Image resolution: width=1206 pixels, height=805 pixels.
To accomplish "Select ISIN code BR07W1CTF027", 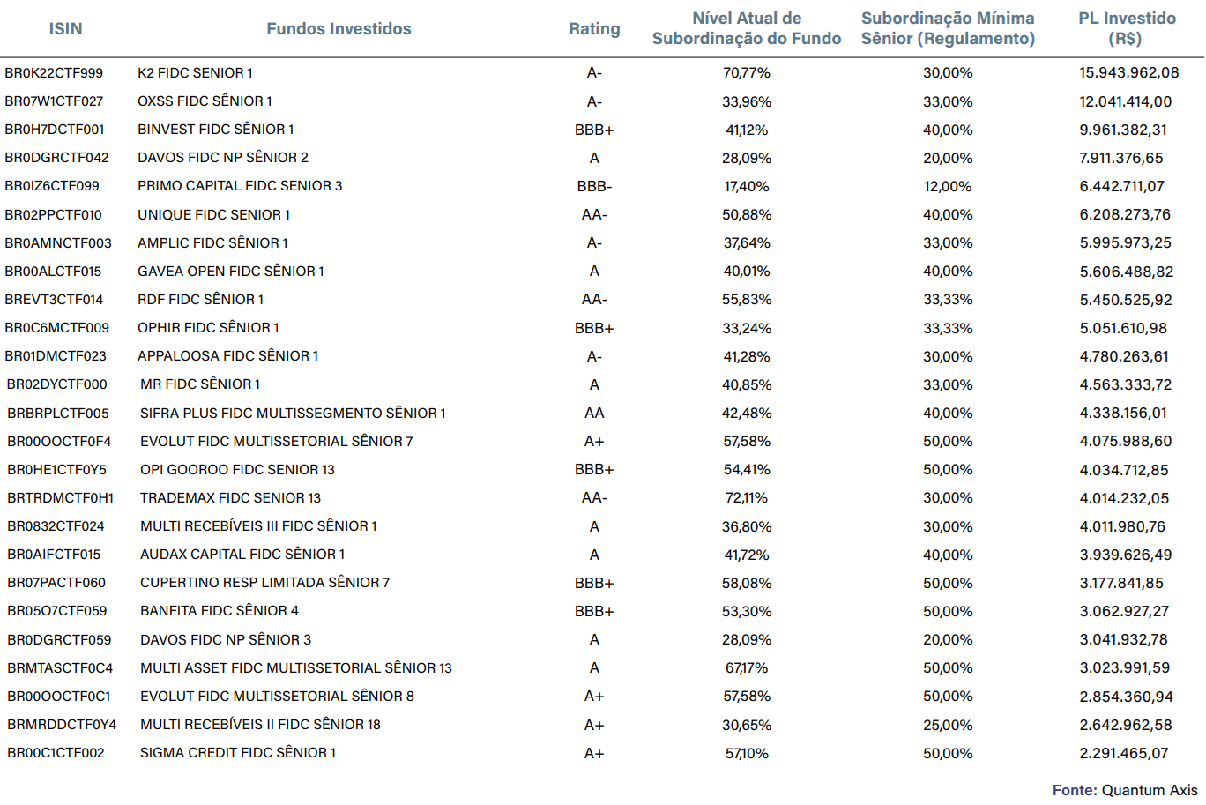I will (x=54, y=101).
